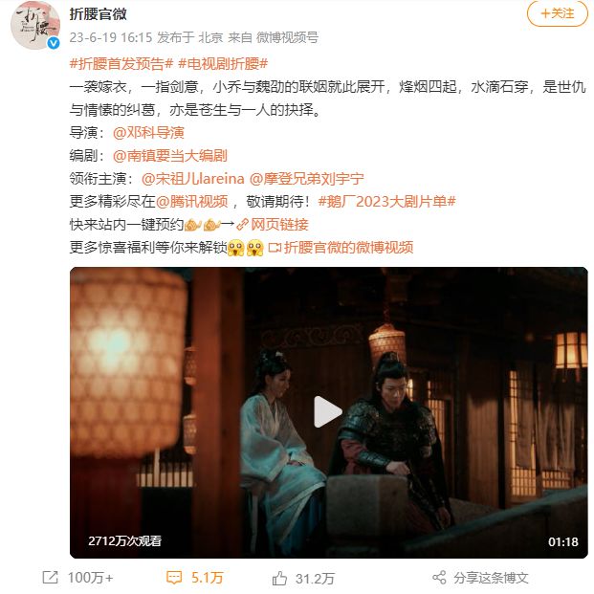
Task: Open @摩登兄弟刘宇宁 mention
Action: pos(306,179)
